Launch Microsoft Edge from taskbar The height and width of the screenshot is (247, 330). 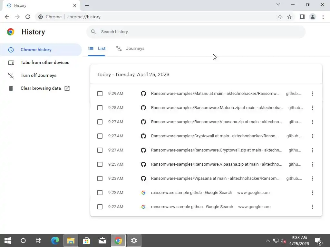[55, 241]
